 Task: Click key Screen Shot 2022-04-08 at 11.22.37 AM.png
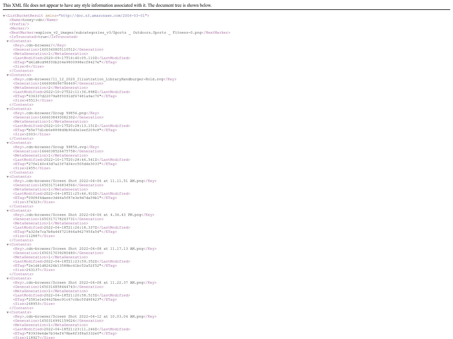coord(84,282)
